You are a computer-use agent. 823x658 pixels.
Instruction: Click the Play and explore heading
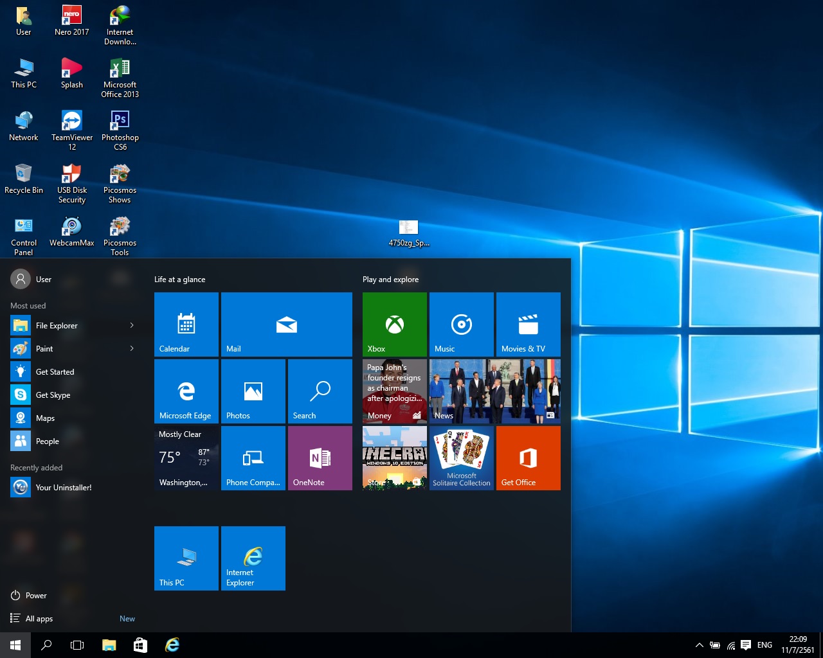(391, 280)
